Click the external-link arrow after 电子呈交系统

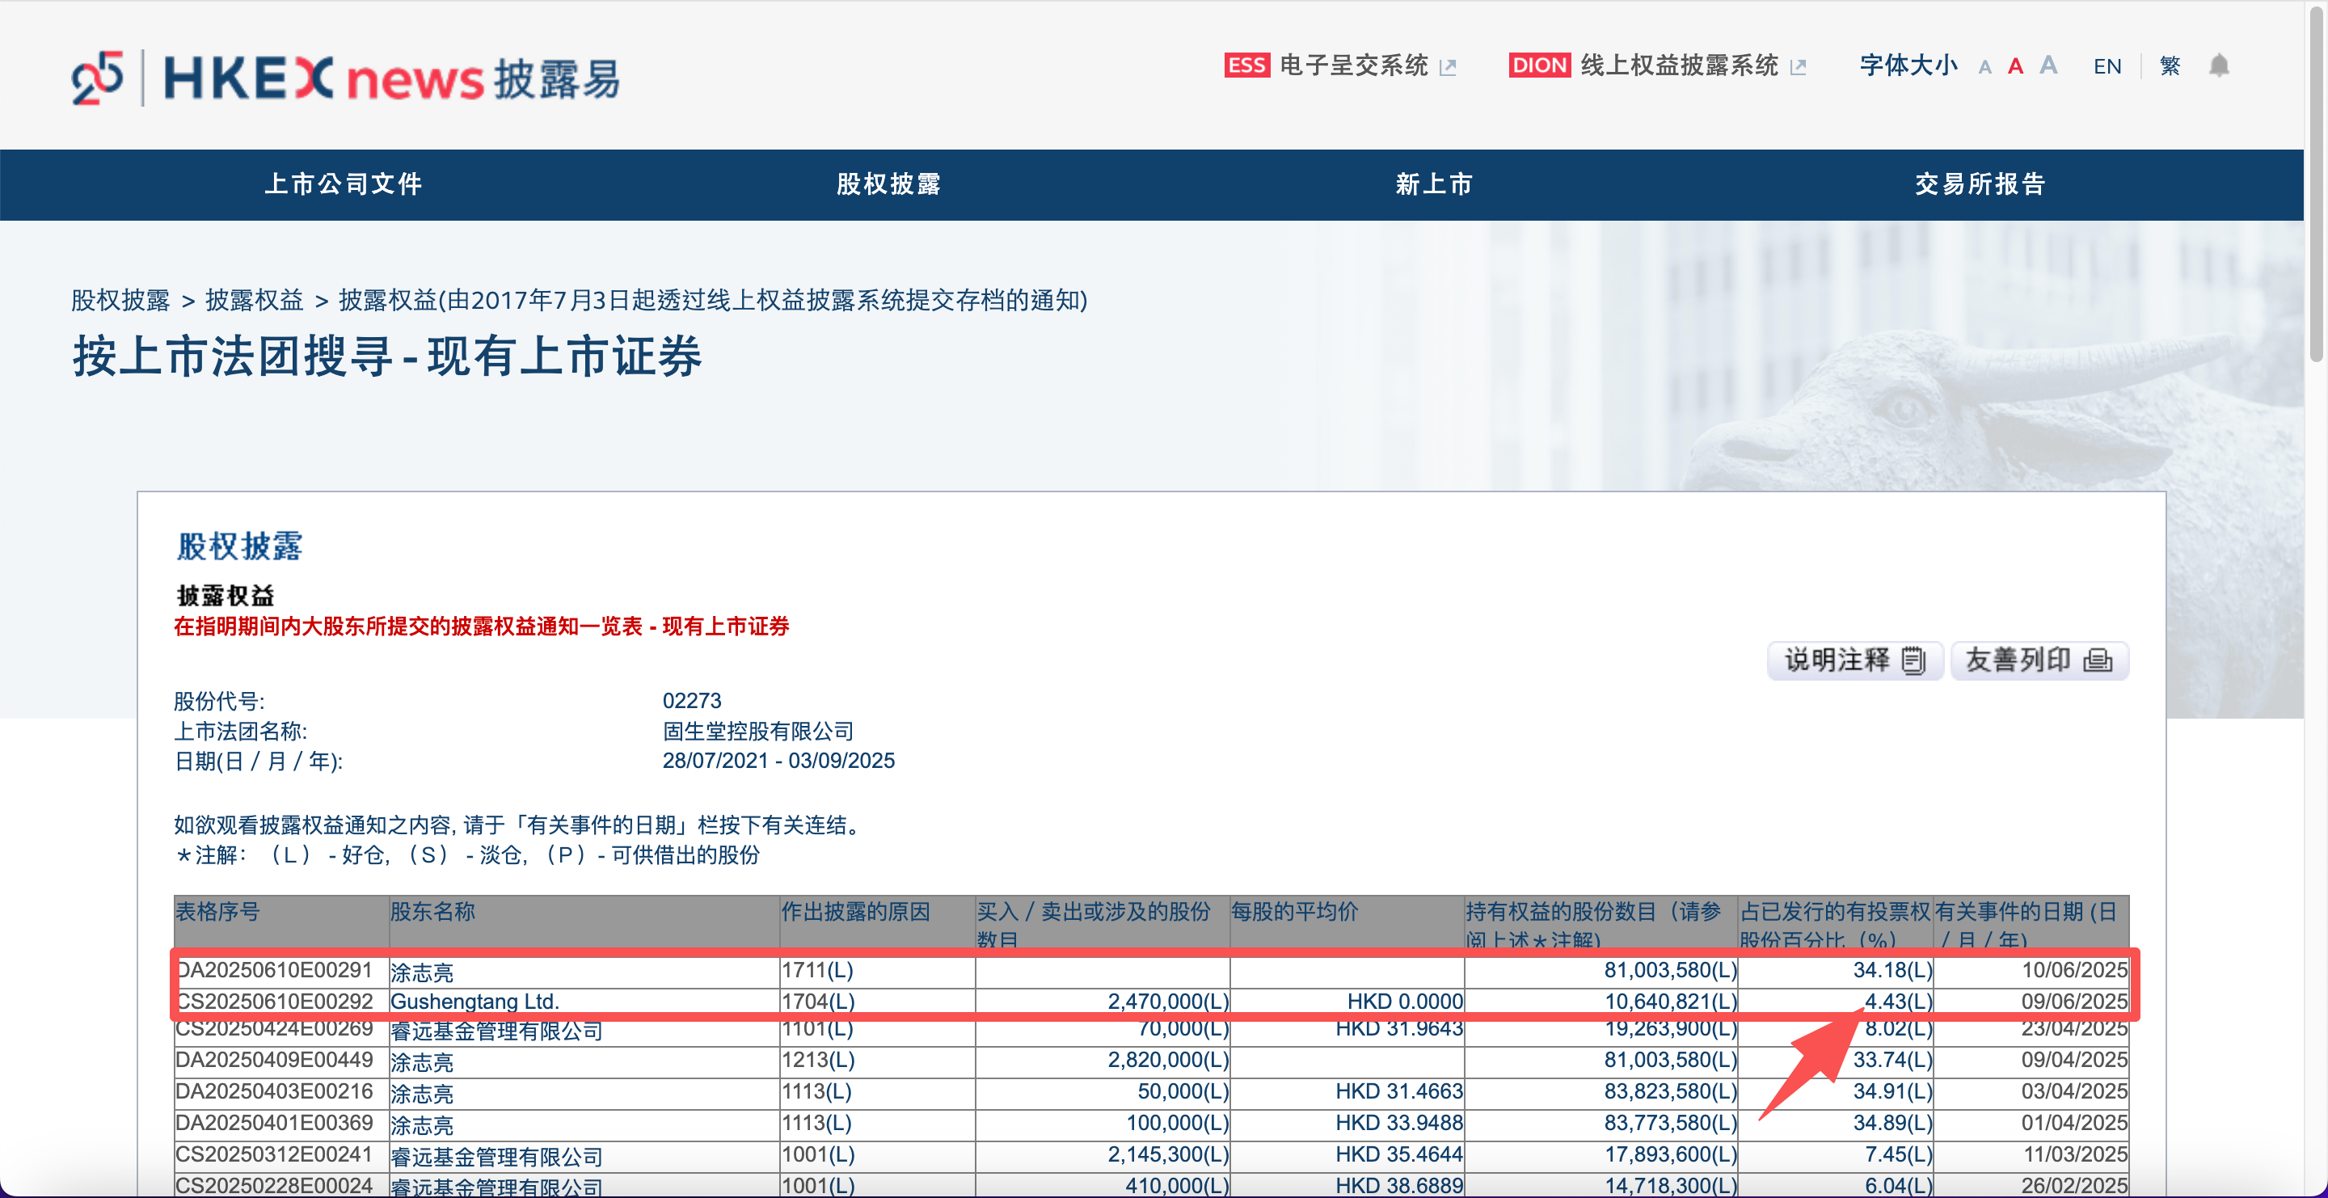1448,67
